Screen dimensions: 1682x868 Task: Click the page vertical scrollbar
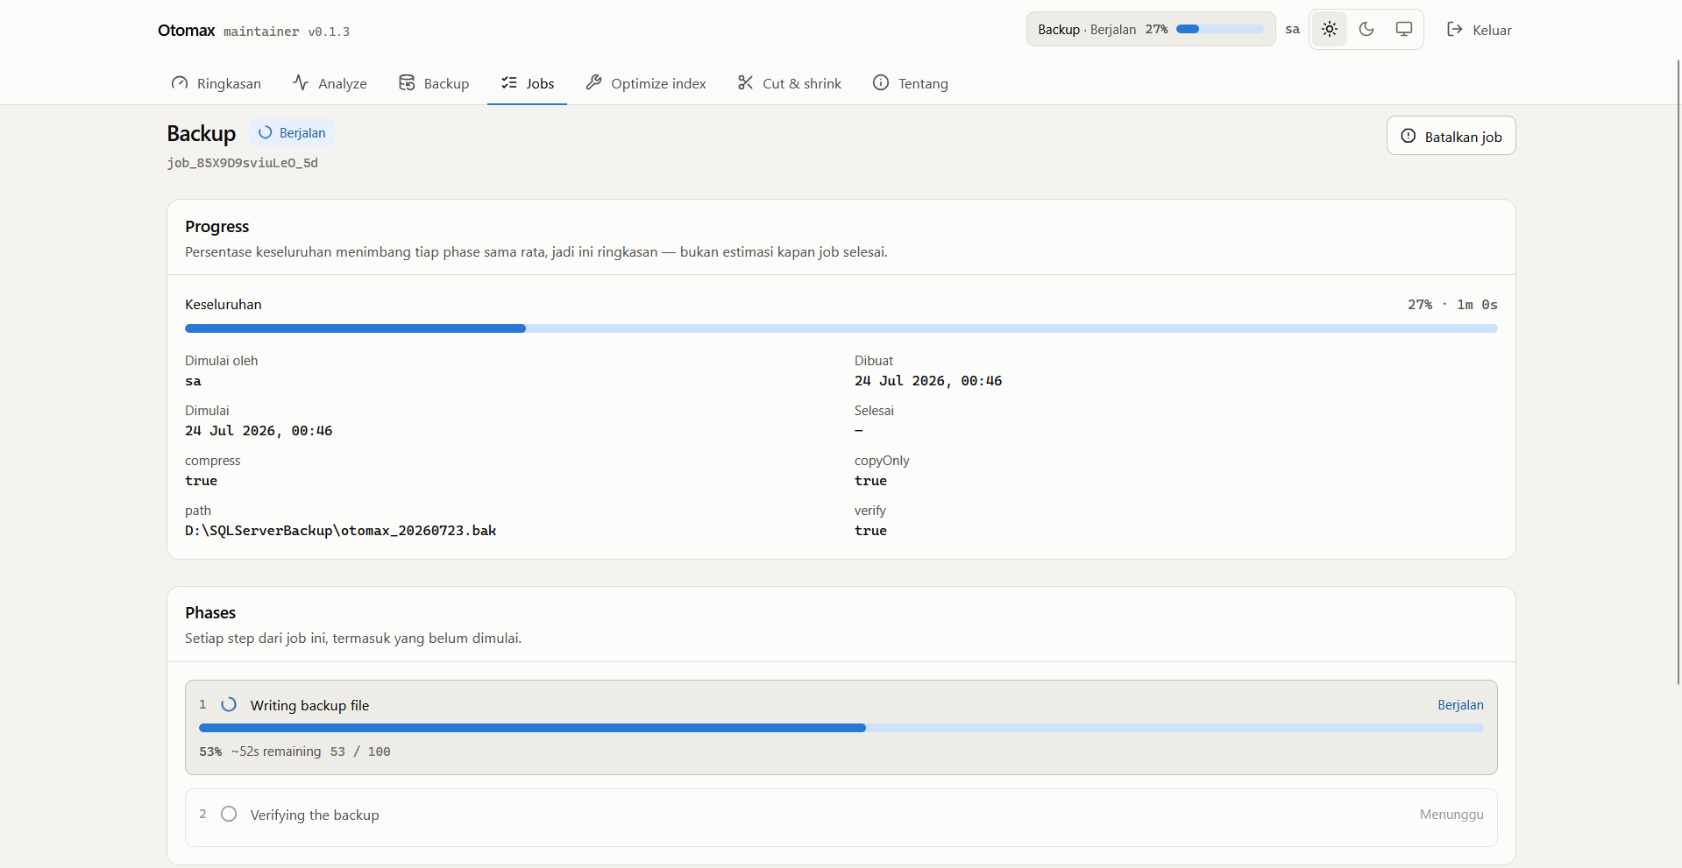point(1678,372)
